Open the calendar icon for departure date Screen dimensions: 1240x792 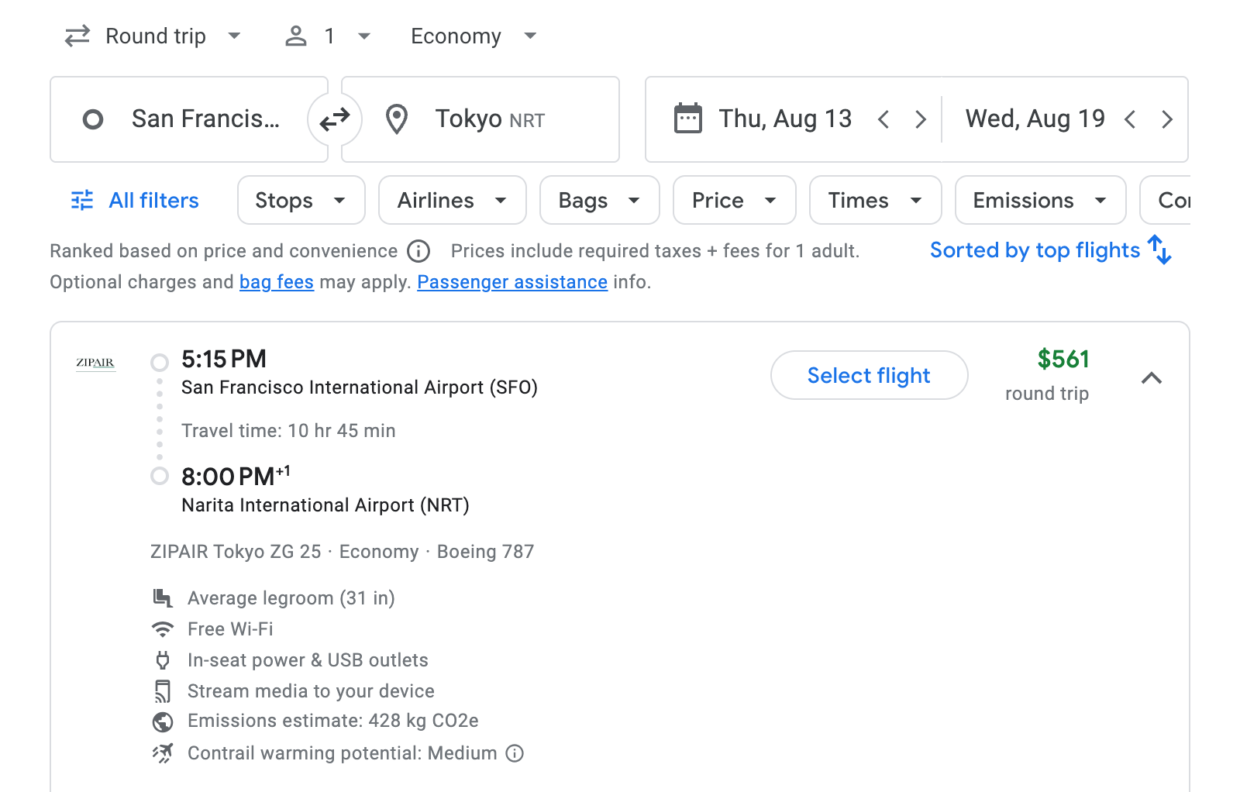687,118
